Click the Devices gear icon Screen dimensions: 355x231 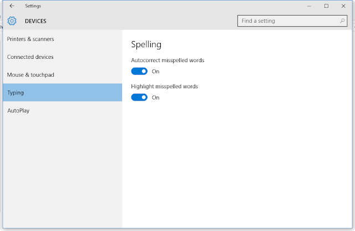pos(12,21)
